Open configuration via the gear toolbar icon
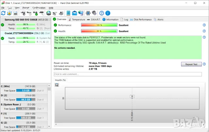The height and width of the screenshot is (132, 209). point(88,13)
